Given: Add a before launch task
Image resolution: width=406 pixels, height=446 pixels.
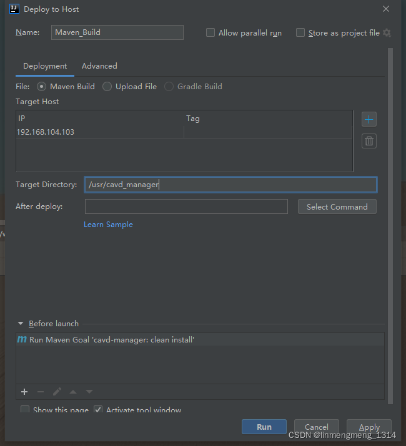Looking at the screenshot, I should (24, 392).
